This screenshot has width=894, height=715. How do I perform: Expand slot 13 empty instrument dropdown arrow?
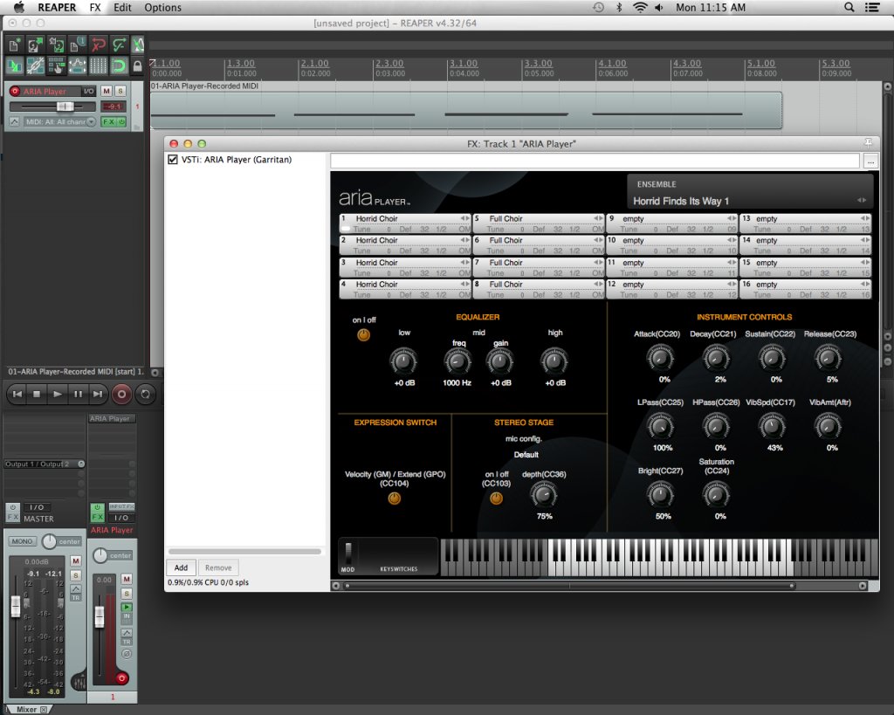(x=867, y=218)
